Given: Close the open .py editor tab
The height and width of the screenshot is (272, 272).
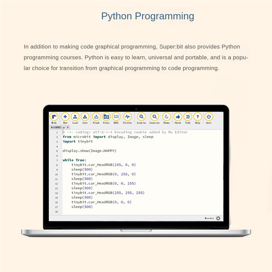Looking at the screenshot, I should tap(68, 127).
